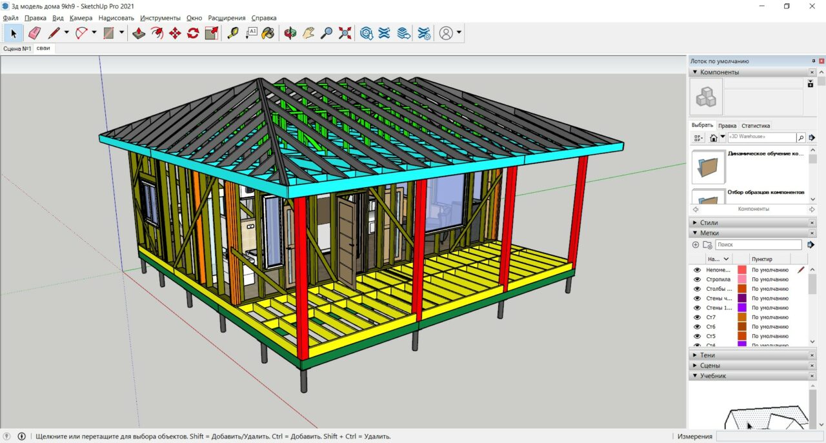The image size is (826, 443).
Task: Open the 3D Warehouse toolbar icon
Action: pyautogui.click(x=367, y=33)
